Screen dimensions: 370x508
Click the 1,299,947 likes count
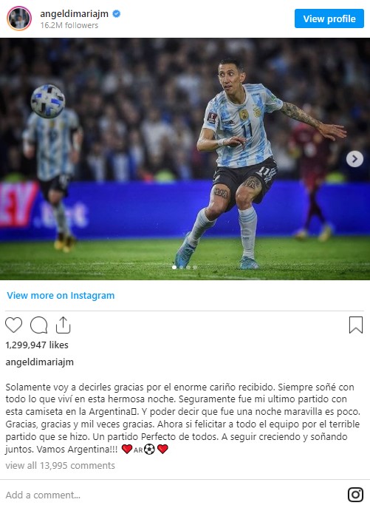[37, 345]
